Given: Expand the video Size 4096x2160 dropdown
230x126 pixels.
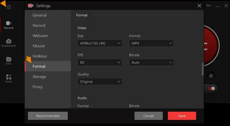Looking at the screenshot, I should coord(100,43).
